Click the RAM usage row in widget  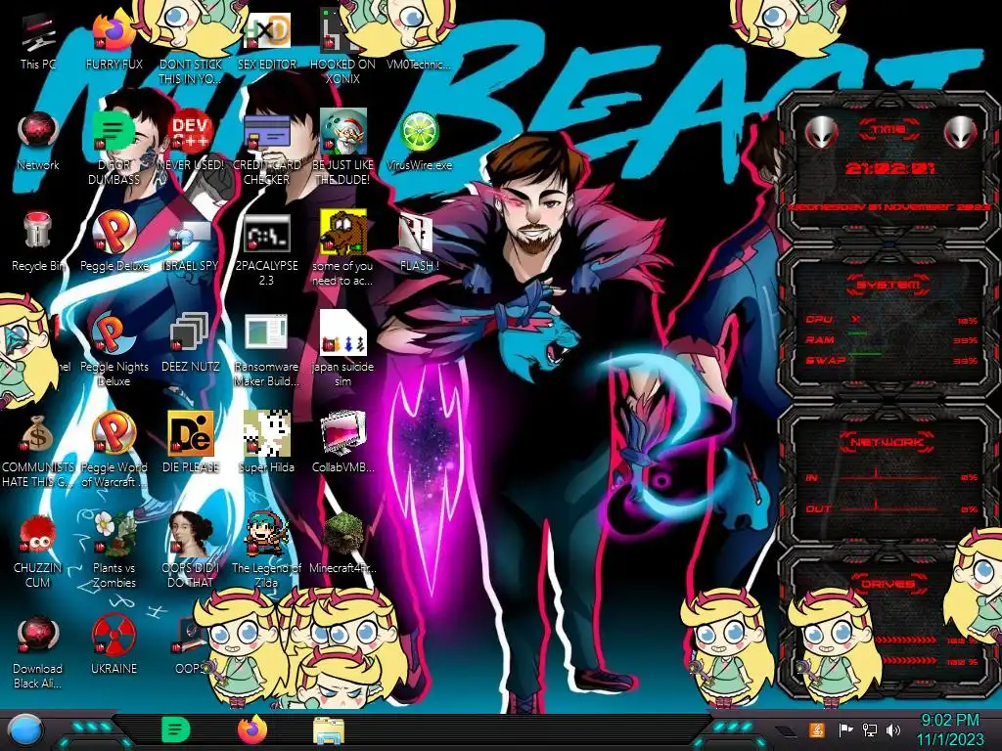890,339
